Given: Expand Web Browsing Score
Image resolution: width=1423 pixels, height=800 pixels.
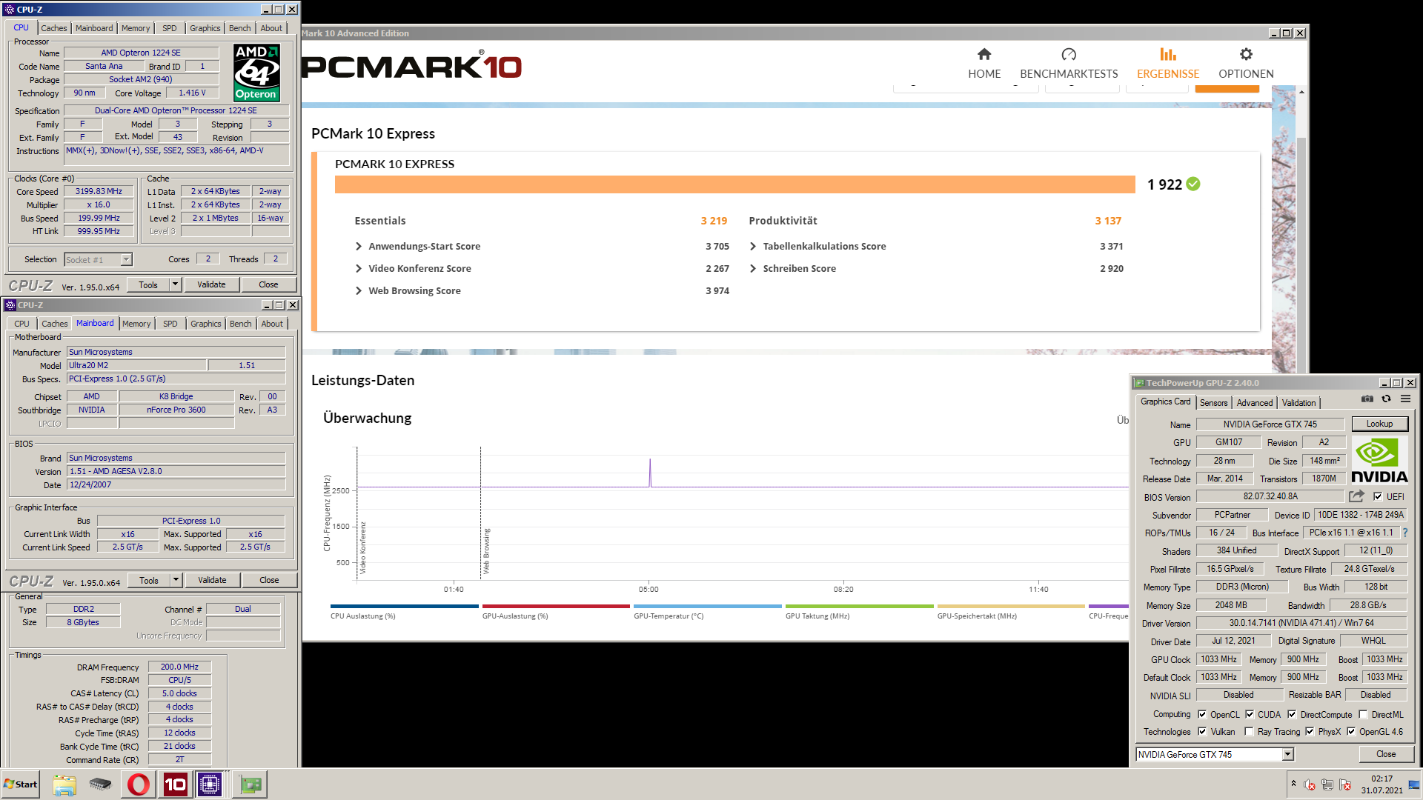Looking at the screenshot, I should point(359,290).
